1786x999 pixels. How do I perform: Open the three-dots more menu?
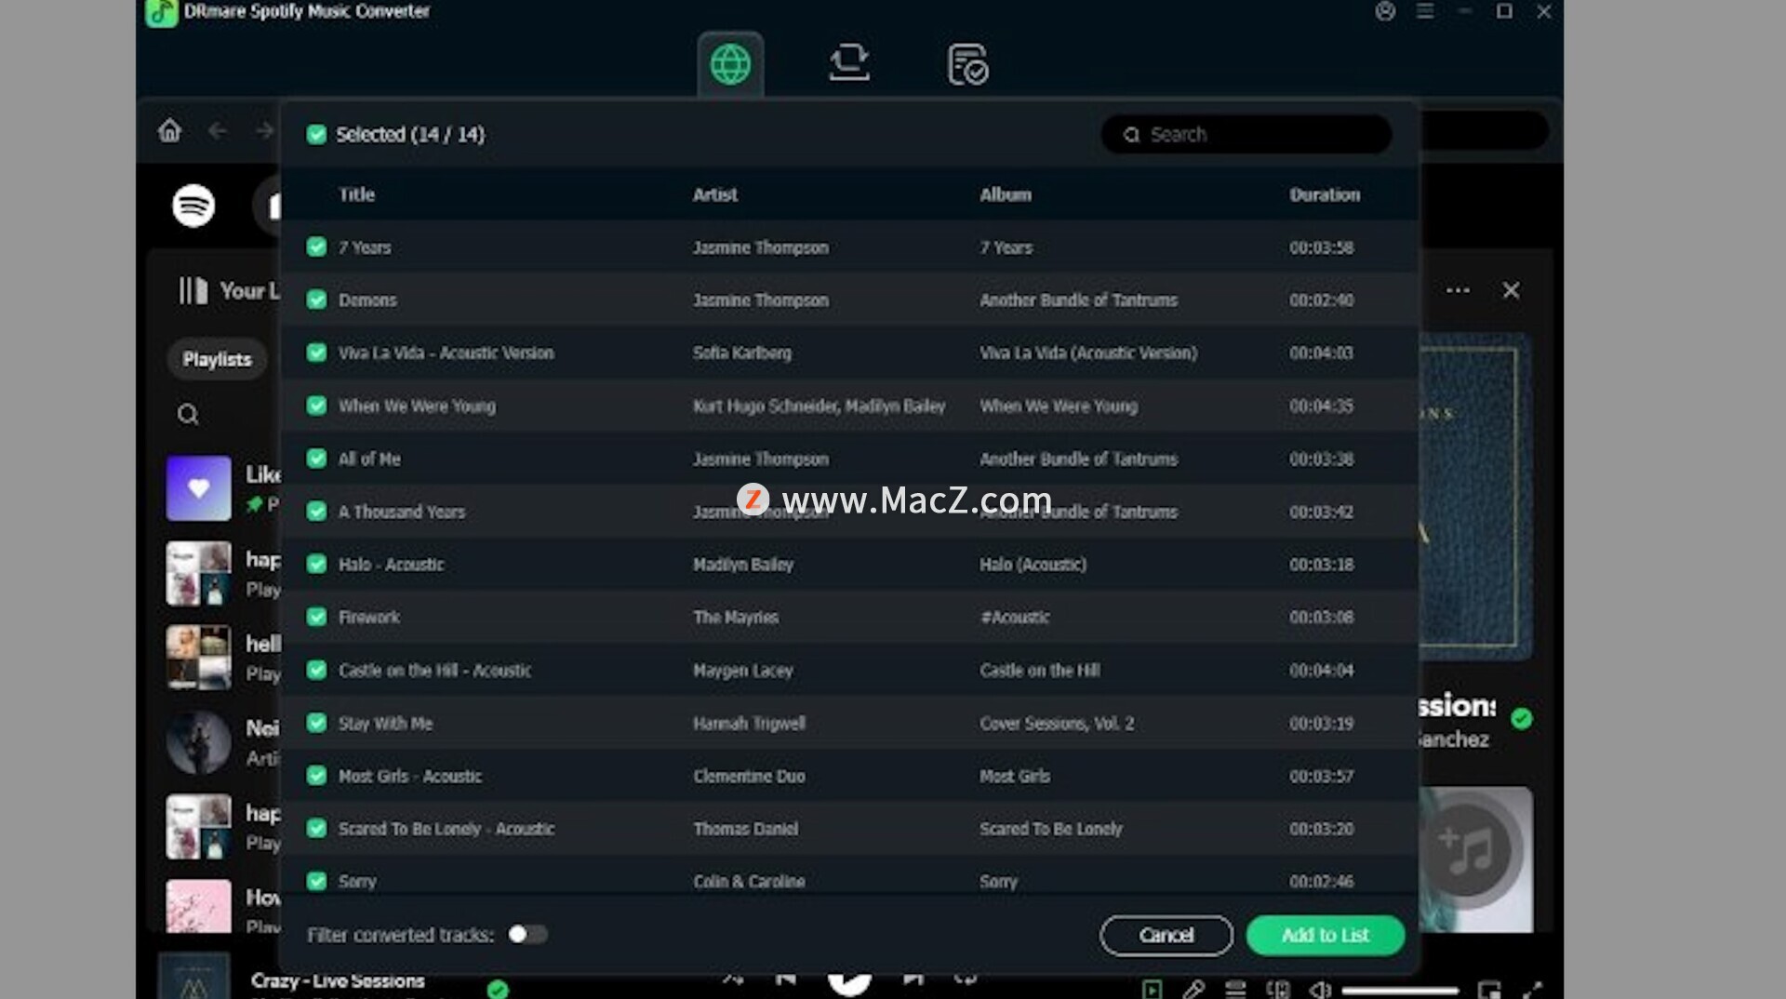coord(1458,290)
